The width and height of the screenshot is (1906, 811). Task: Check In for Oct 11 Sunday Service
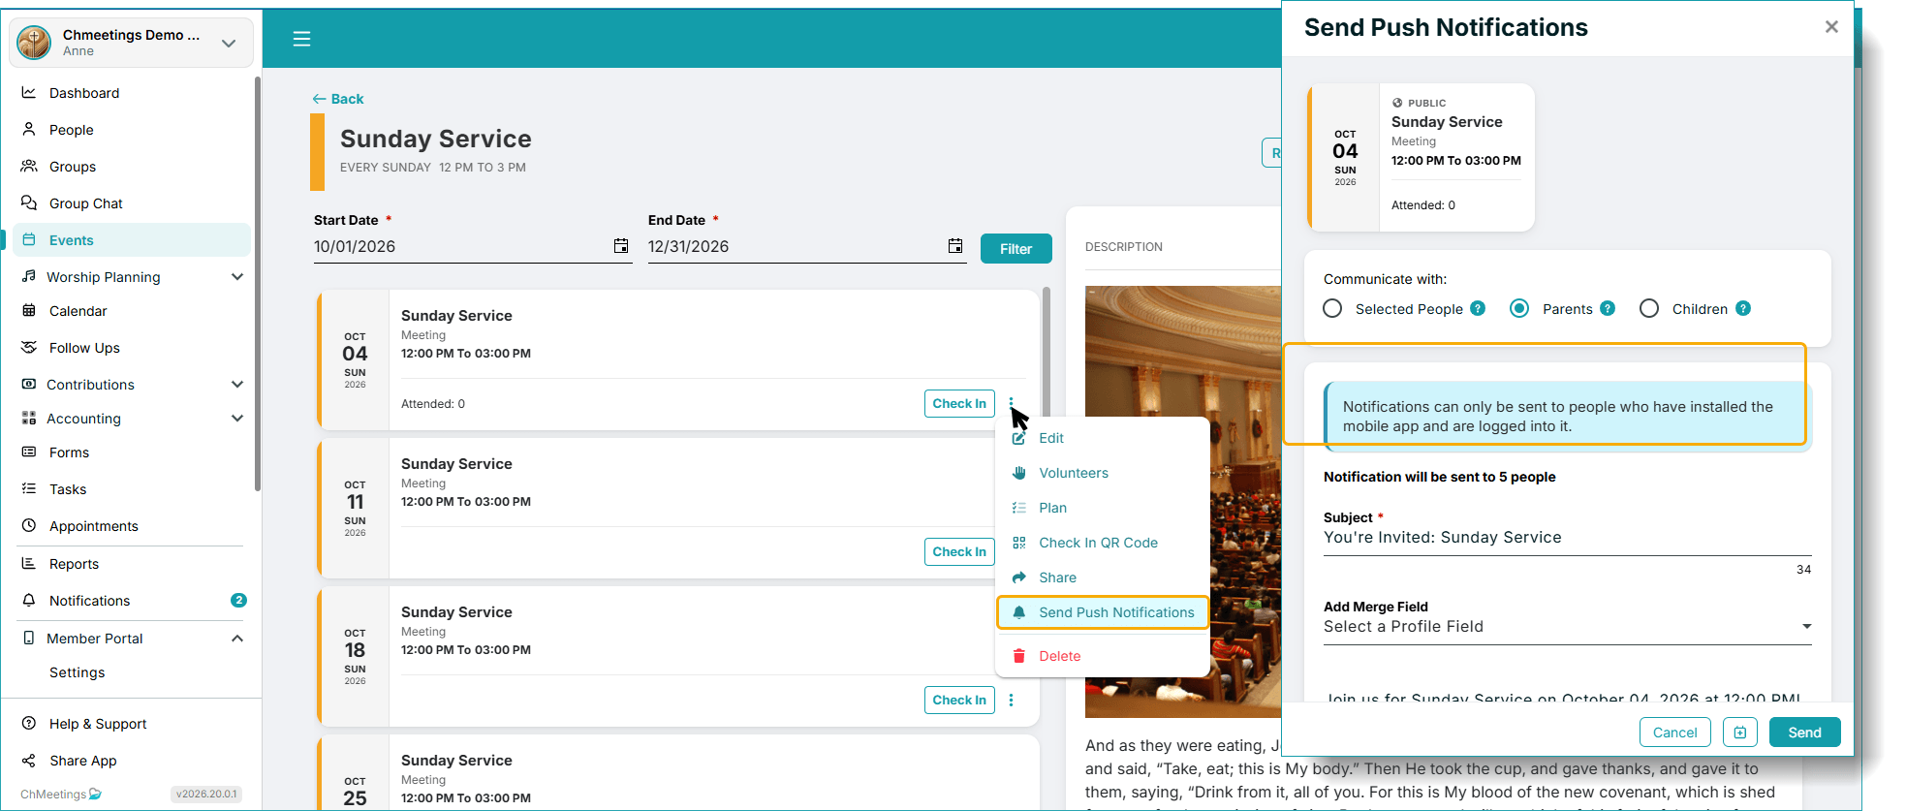tap(959, 551)
